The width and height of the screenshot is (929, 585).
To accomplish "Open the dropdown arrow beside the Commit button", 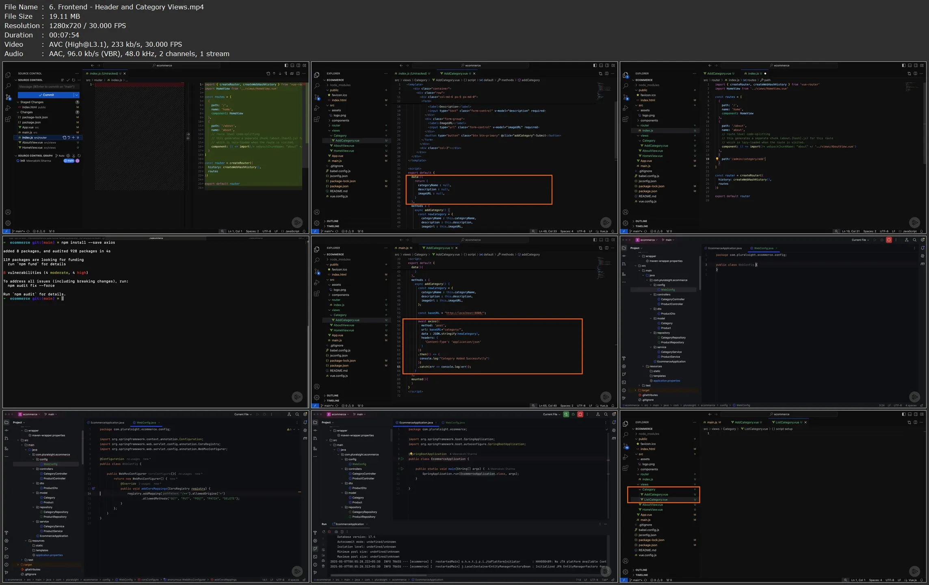I will pyautogui.click(x=76, y=95).
